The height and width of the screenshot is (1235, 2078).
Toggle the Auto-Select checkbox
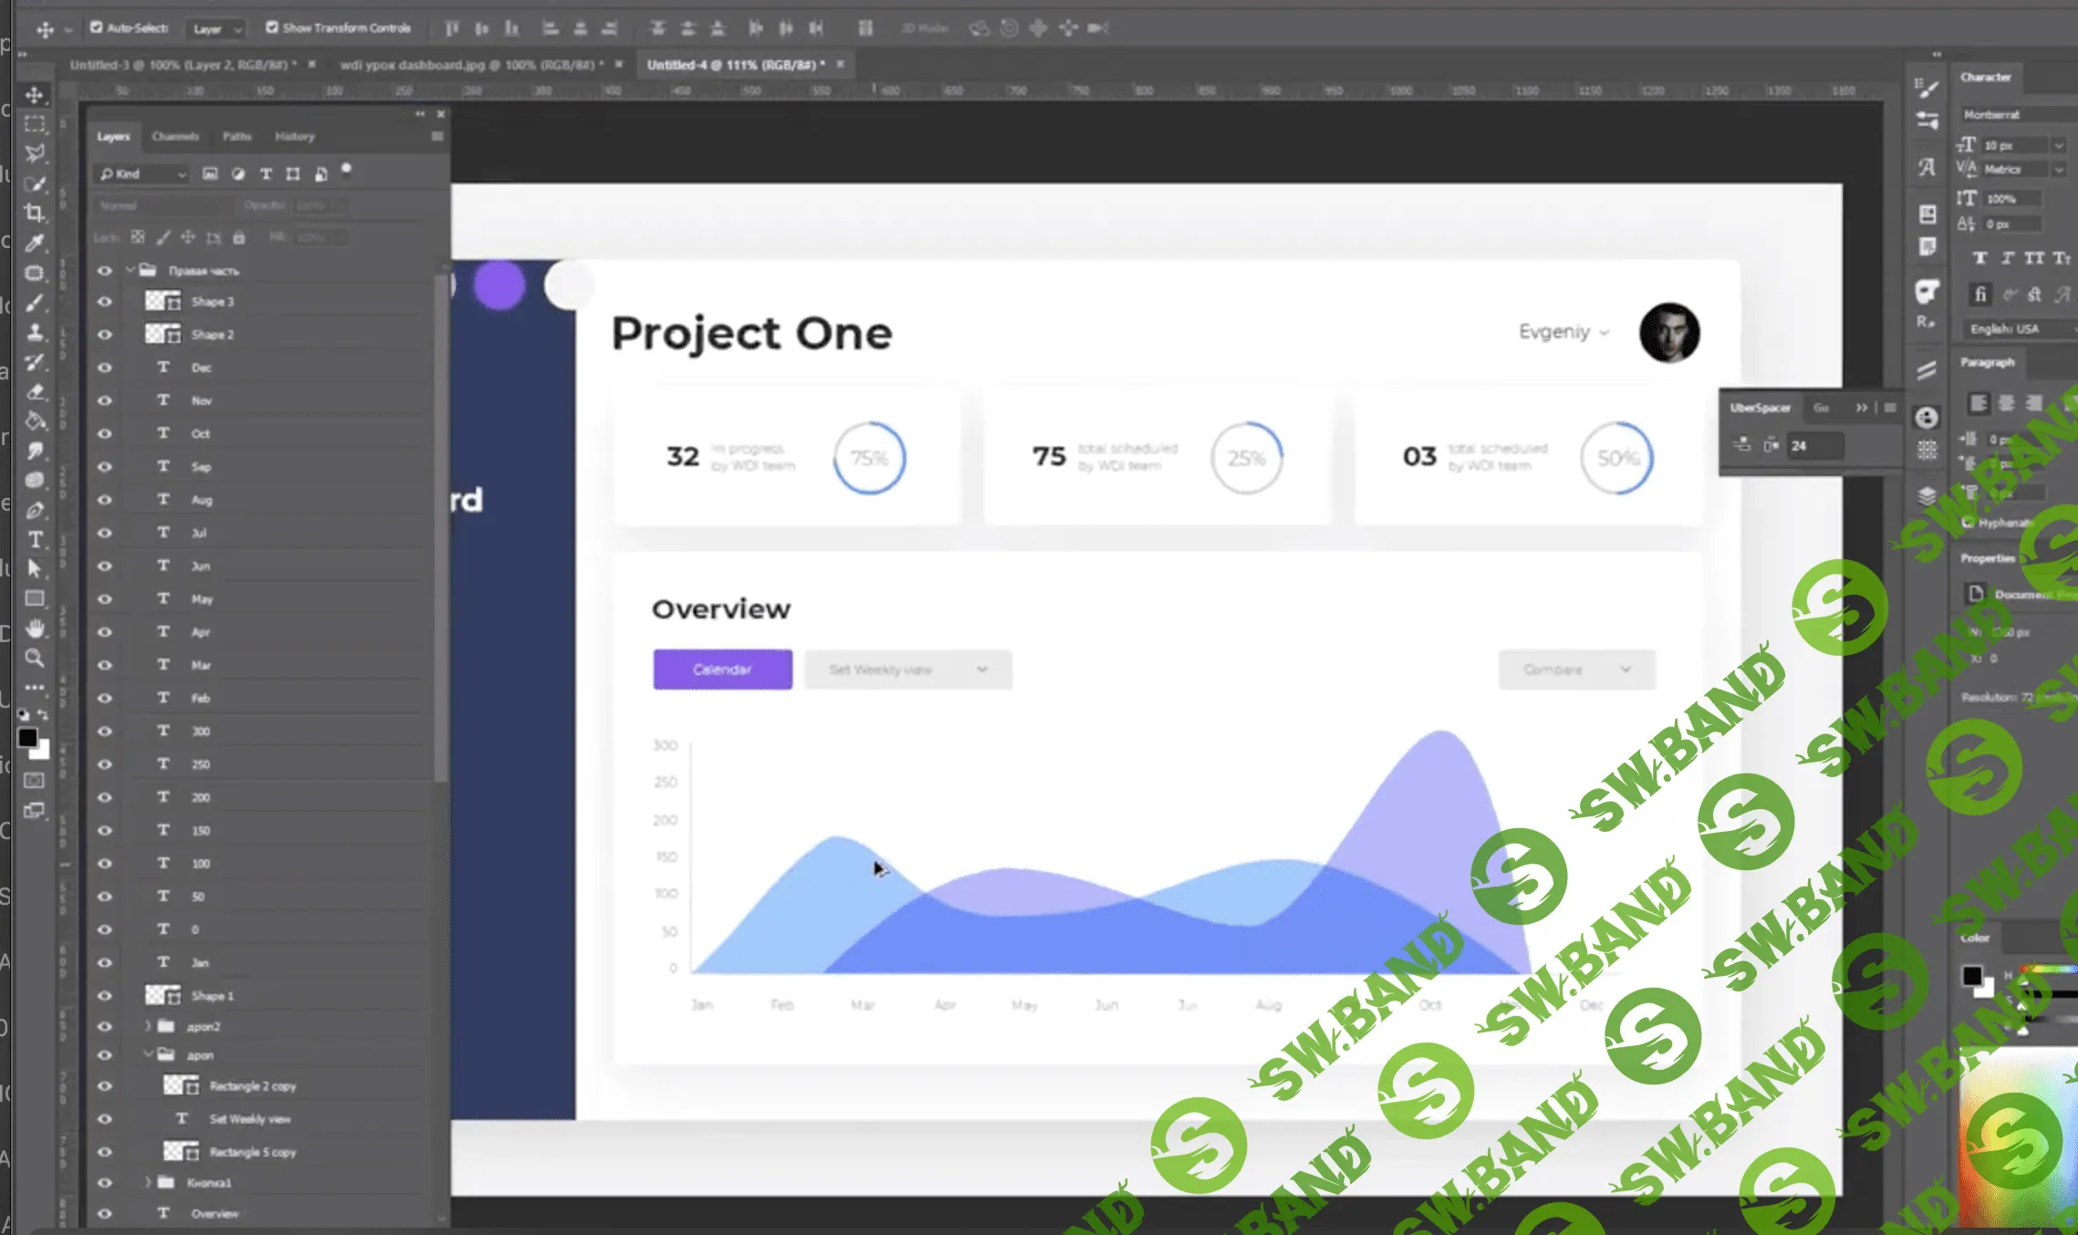(x=97, y=27)
